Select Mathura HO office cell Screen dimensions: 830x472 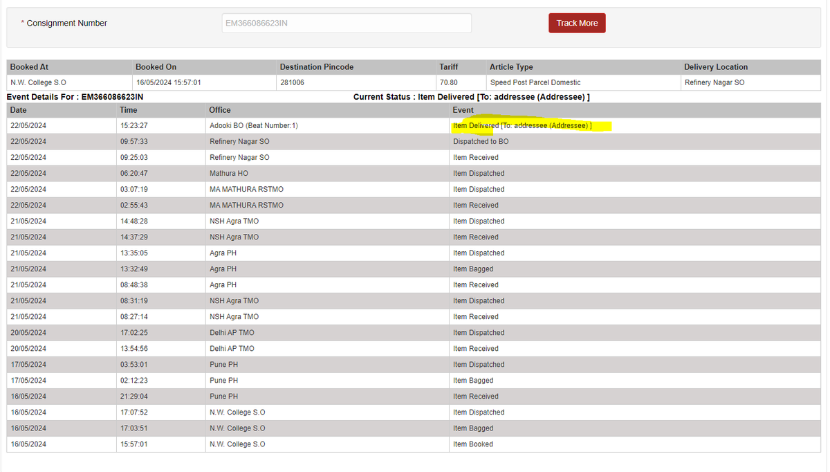[327, 174]
